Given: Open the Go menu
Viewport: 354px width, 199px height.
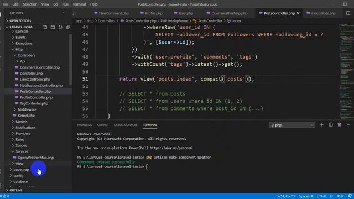Looking at the screenshot, I should pos(55,4).
